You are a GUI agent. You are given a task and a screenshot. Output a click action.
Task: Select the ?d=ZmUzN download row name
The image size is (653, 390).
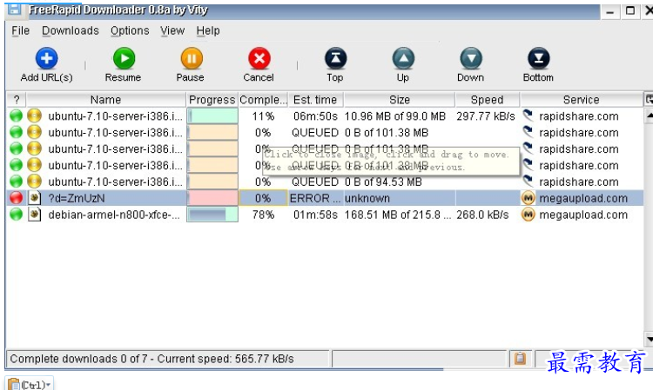point(77,198)
